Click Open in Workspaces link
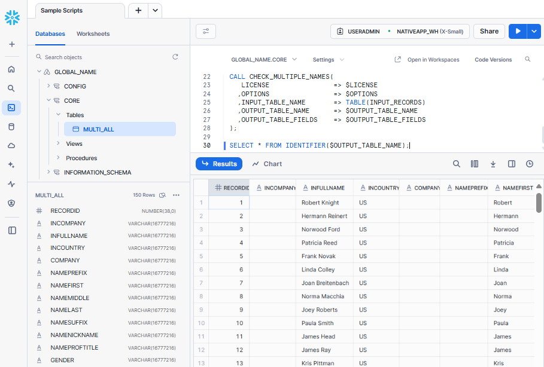The width and height of the screenshot is (544, 367). tap(433, 60)
